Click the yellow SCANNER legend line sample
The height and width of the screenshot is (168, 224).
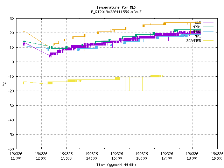(208, 41)
